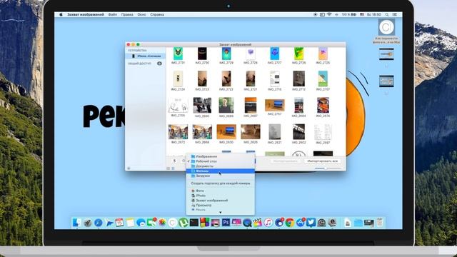
Task: Open yellow Notes app in Dock
Action: pos(130,223)
